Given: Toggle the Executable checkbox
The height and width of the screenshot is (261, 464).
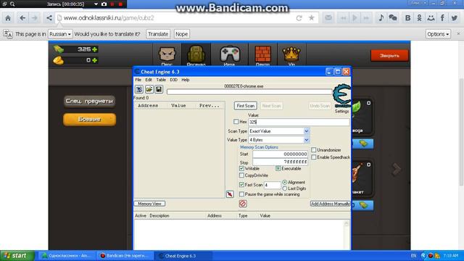Looking at the screenshot, I should (278, 168).
